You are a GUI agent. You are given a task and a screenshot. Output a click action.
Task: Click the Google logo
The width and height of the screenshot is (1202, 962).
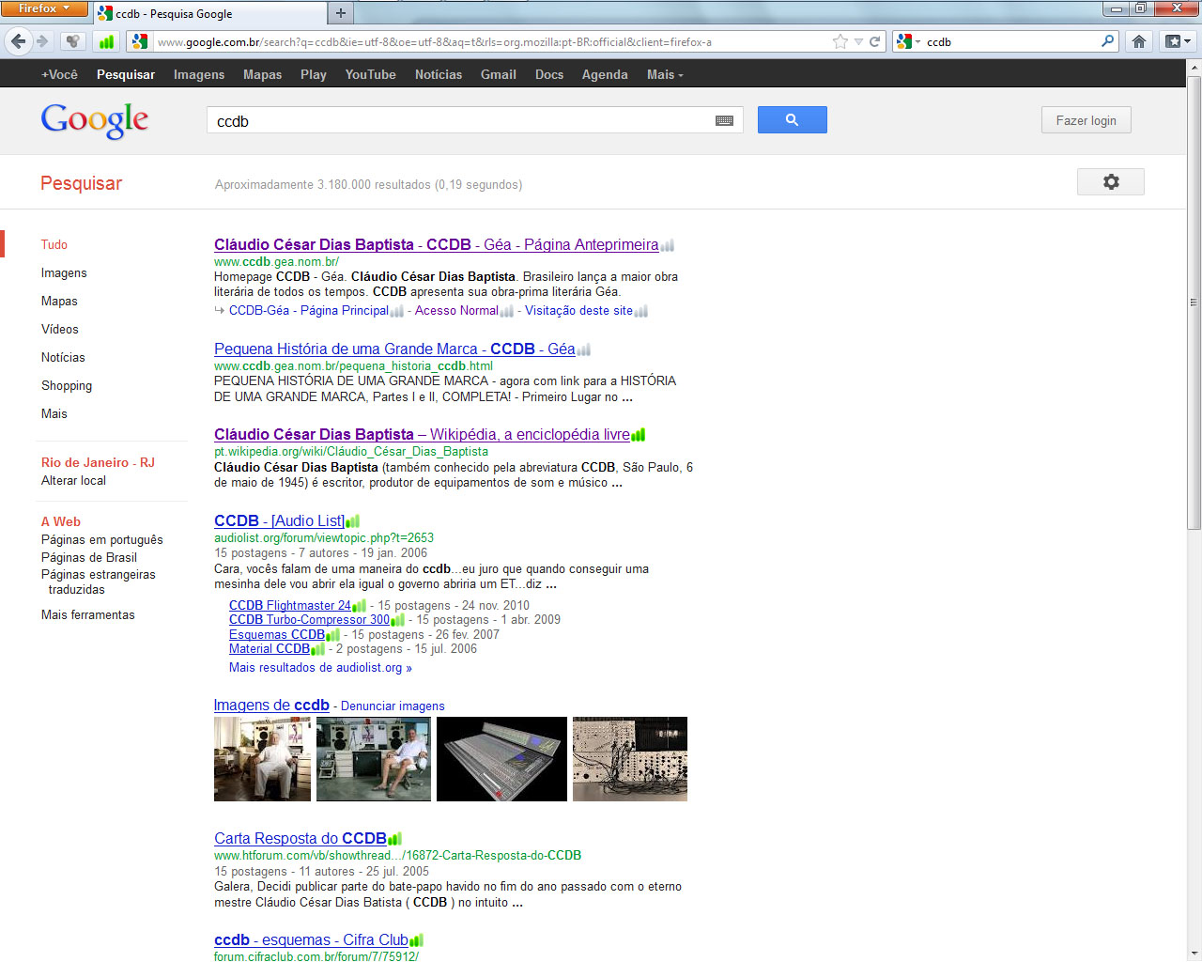[95, 120]
